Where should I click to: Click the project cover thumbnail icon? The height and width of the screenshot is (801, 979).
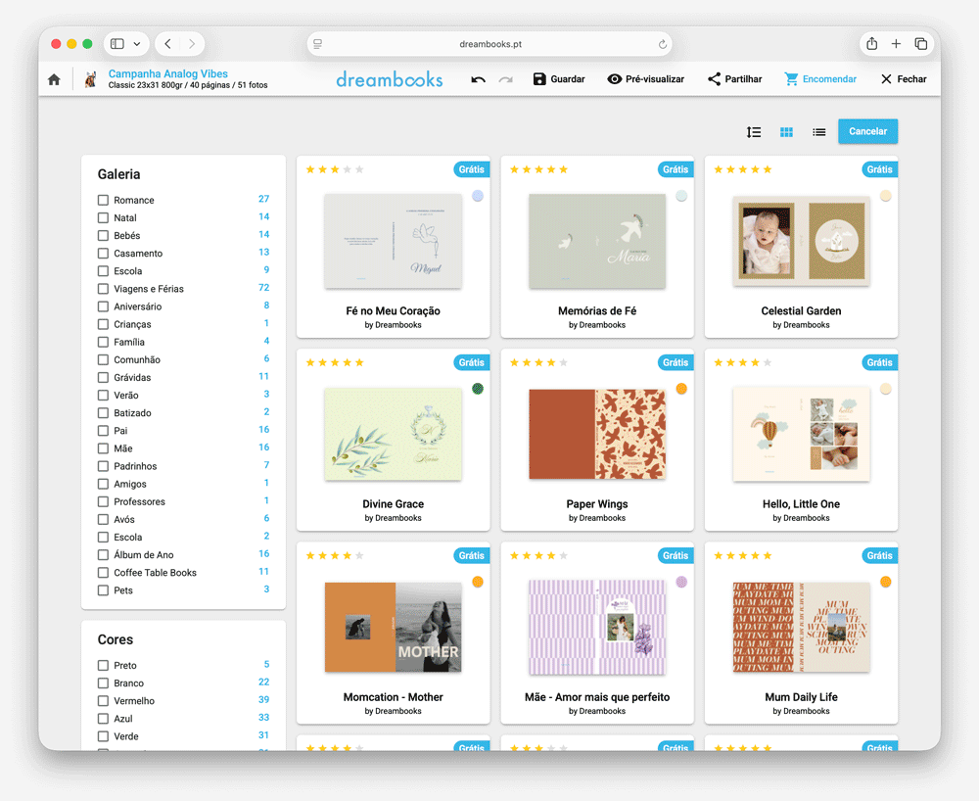click(x=90, y=79)
